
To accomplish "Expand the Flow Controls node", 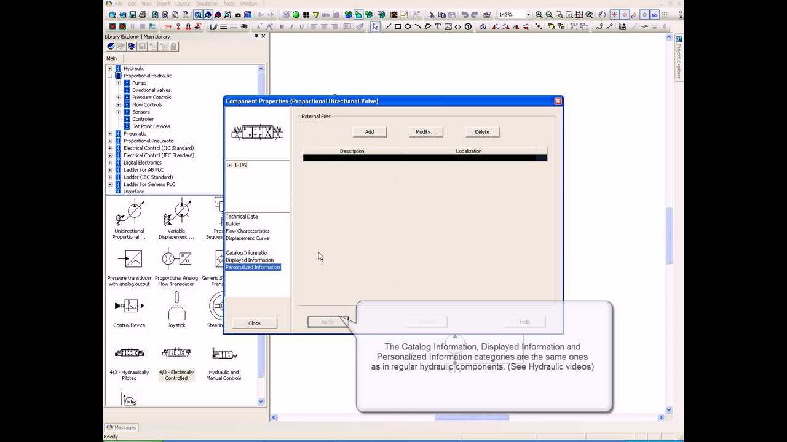I will click(119, 104).
